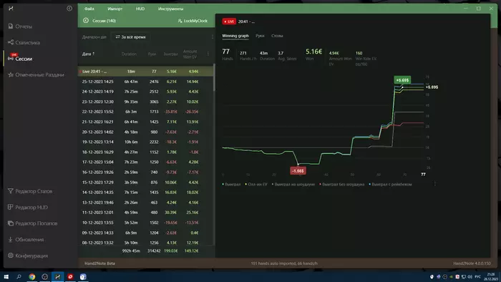The width and height of the screenshot is (501, 282).
Task: Open the Импорт menu
Action: 115,9
